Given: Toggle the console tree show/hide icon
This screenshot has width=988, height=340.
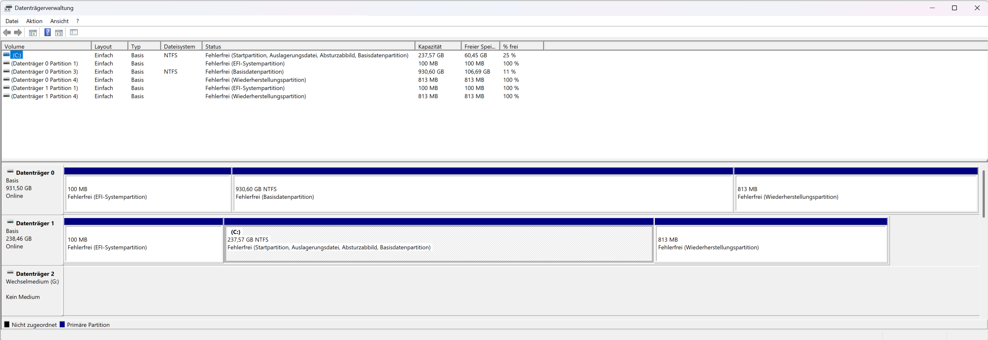Looking at the screenshot, I should (x=33, y=33).
